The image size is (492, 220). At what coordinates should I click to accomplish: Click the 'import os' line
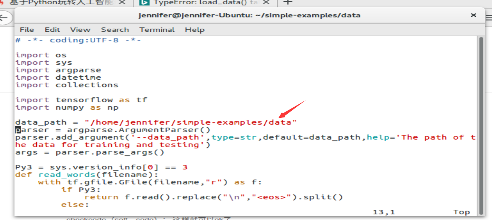41,55
